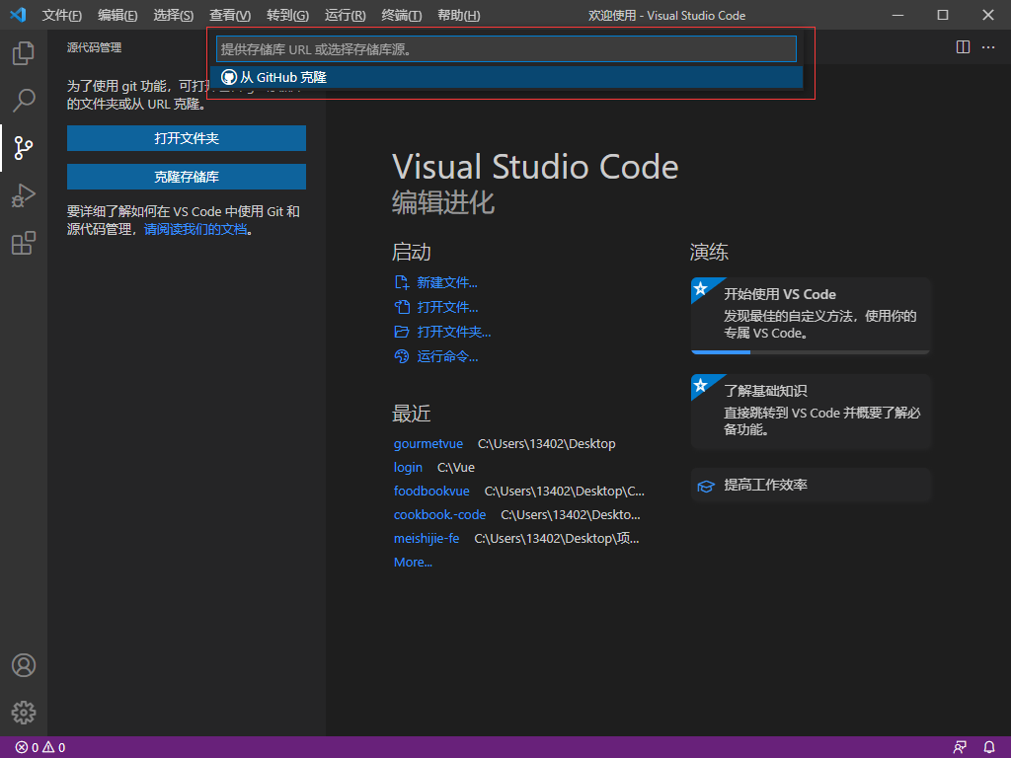Open the Run and Debug view
Viewport: 1011px width, 758px height.
[x=24, y=195]
